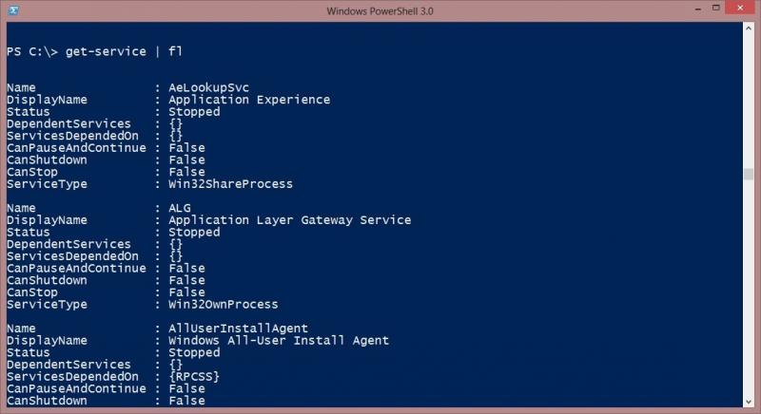Click the PowerShell icon in the title bar

[13, 11]
